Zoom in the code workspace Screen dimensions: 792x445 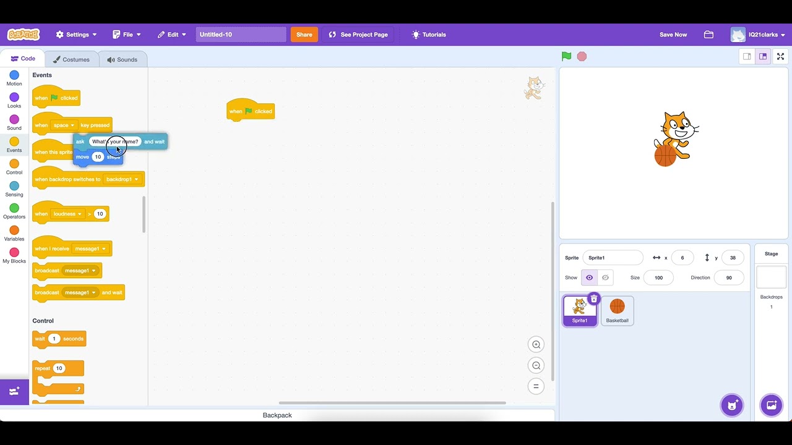click(x=536, y=345)
